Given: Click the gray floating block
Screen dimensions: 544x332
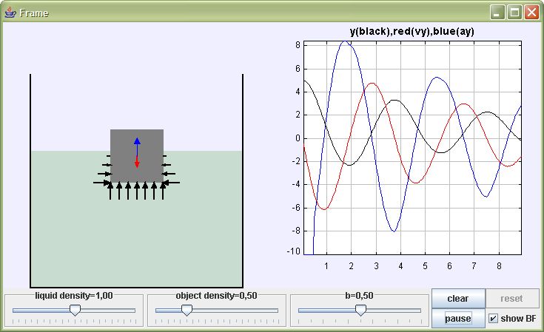Looking at the screenshot, I should click(137, 156).
